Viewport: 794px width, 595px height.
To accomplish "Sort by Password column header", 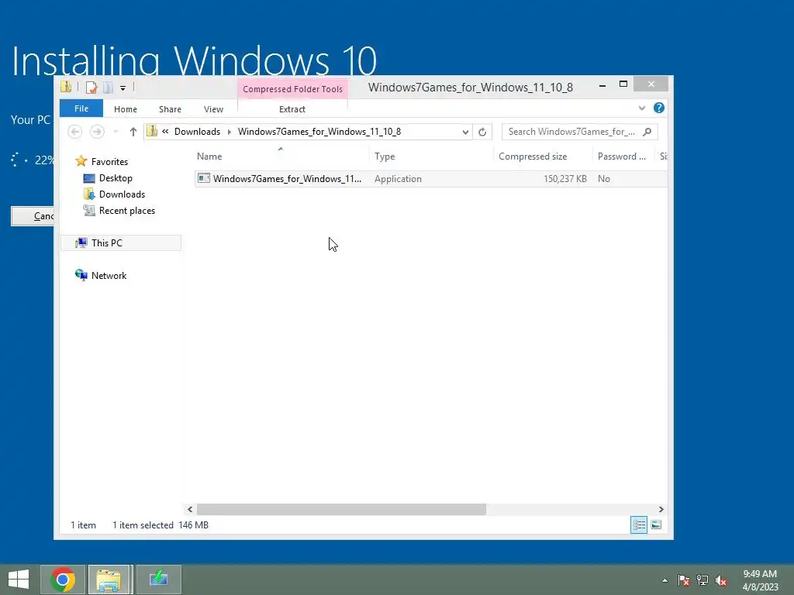I will click(x=623, y=156).
